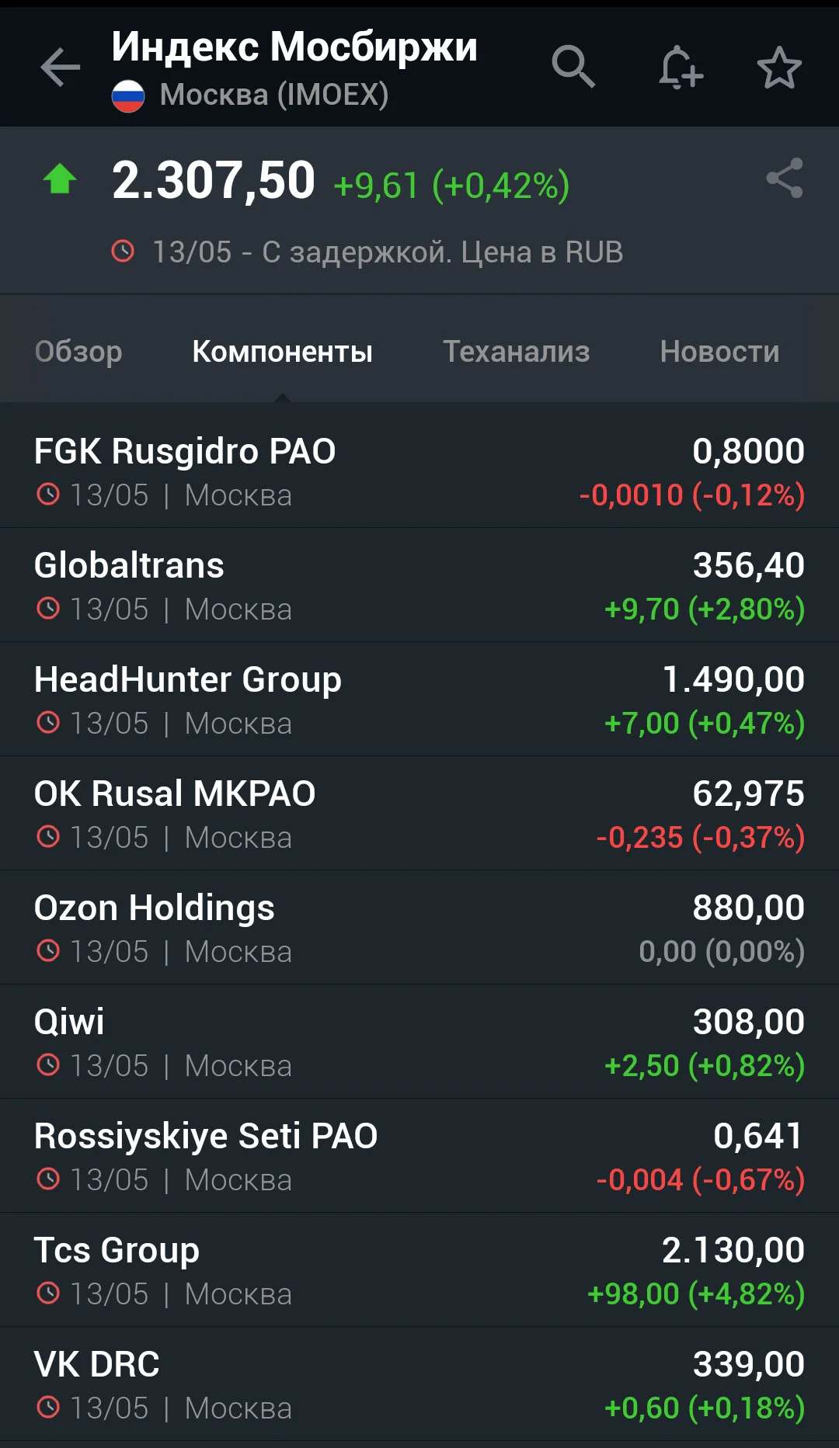Image resolution: width=839 pixels, height=1448 pixels.
Task: Add a price alert with the bell icon
Action: point(681,67)
